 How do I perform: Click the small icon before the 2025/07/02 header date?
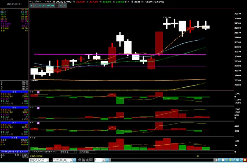click(x=54, y=2)
